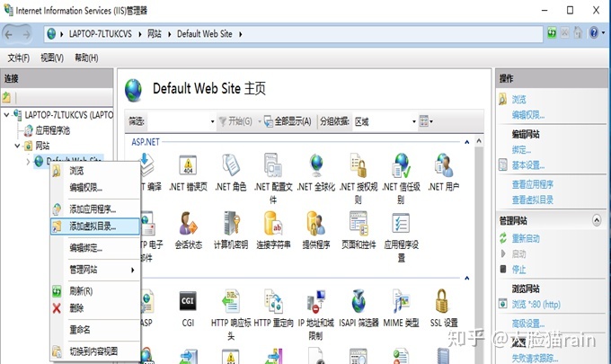The image size is (611, 364).
Task: Click the create connection icon in 连接 panel
Action: (6, 97)
